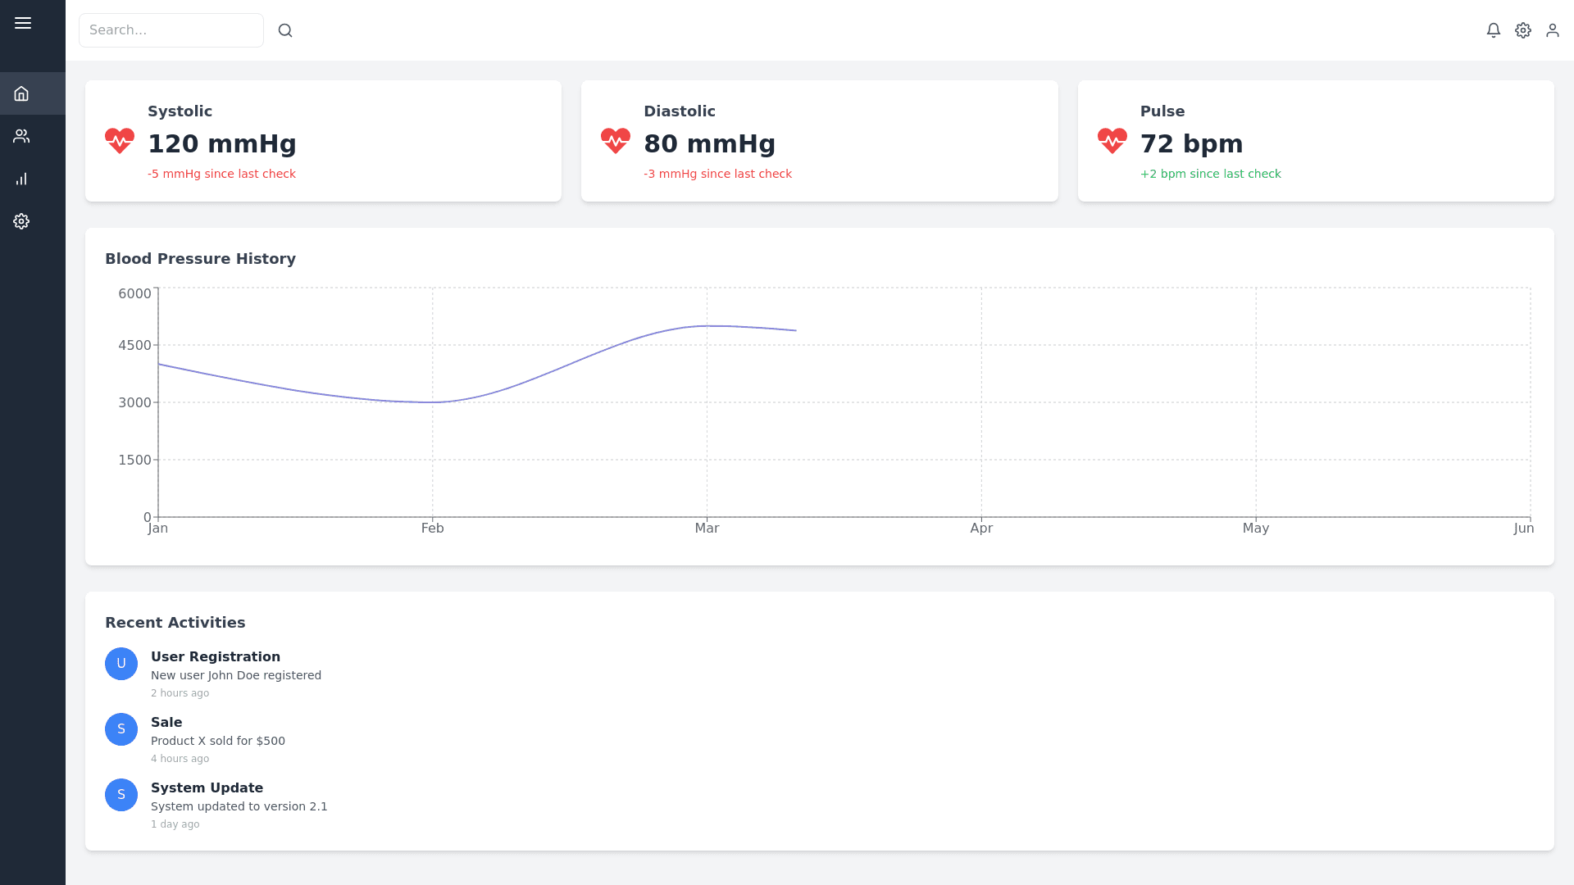The width and height of the screenshot is (1574, 885).
Task: Click the Systolic heart pulse icon
Action: [120, 141]
